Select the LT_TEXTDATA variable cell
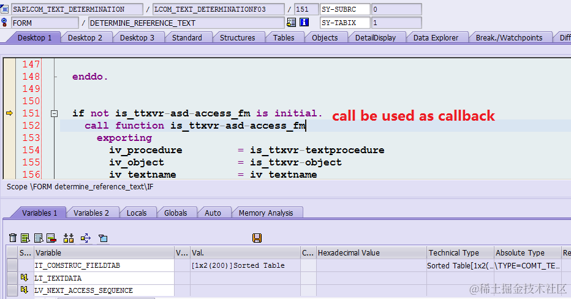571x299 pixels. (104, 278)
